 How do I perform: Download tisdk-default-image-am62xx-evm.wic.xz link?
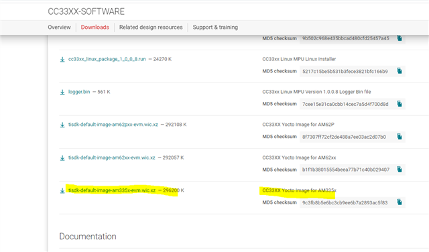pos(112,157)
